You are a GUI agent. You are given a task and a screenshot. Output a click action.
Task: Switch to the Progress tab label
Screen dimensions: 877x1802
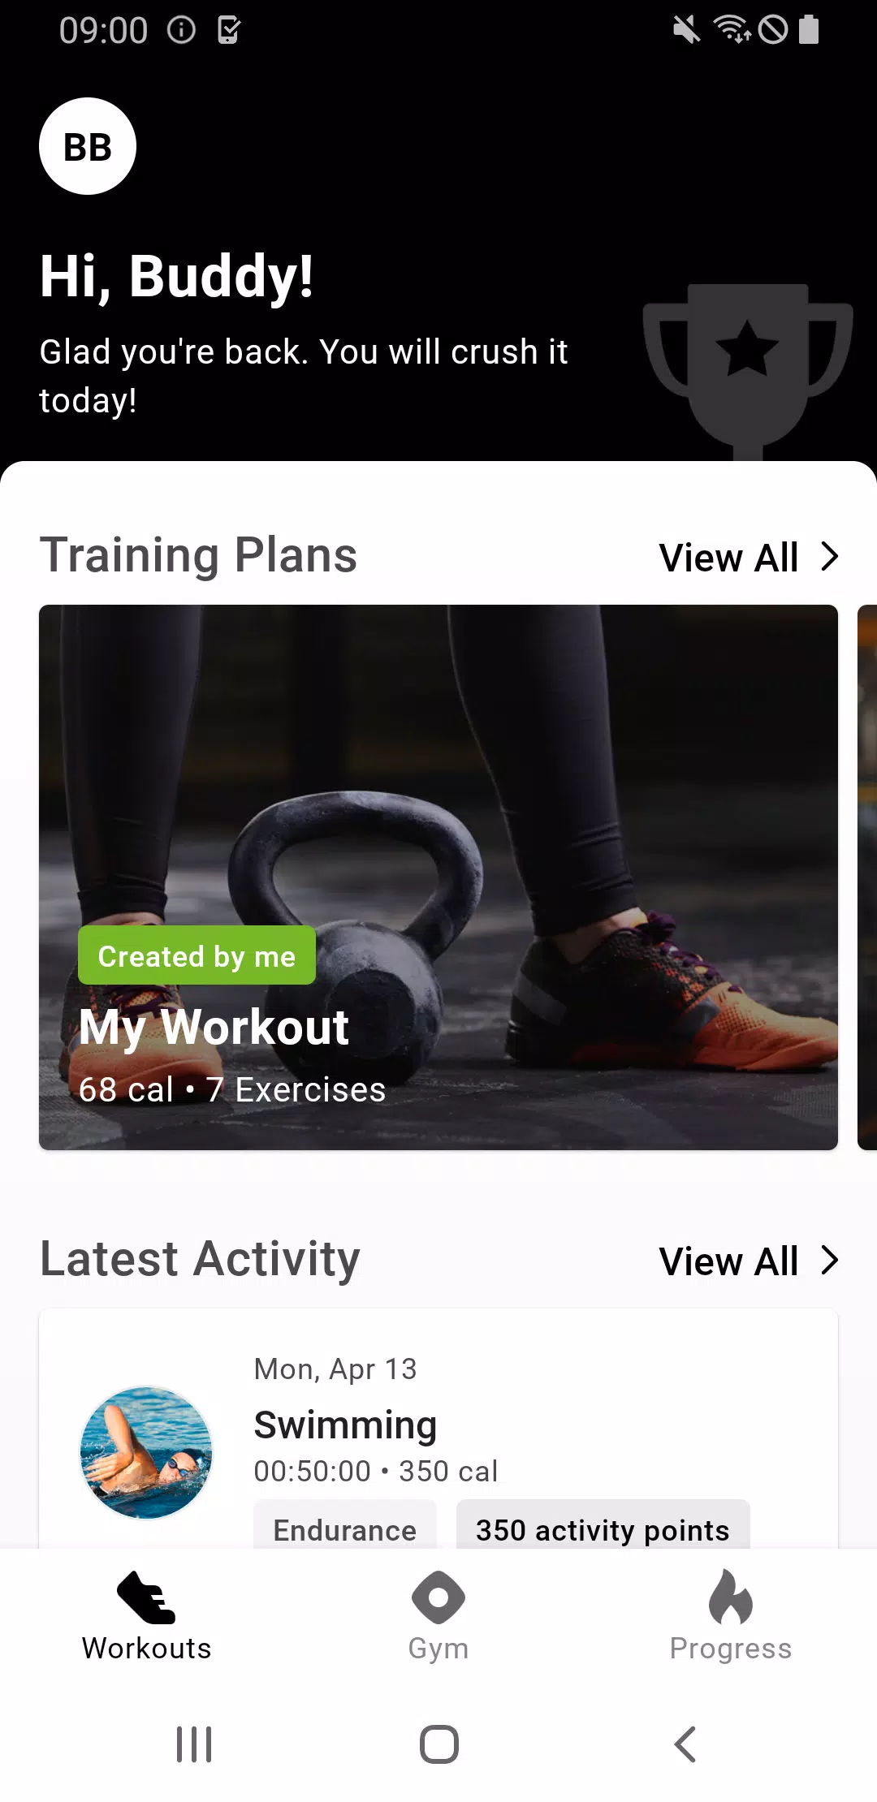coord(731,1649)
